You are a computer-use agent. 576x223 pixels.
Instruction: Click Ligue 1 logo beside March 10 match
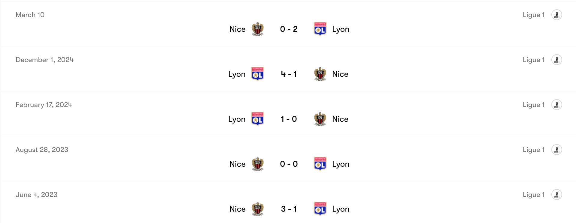click(x=556, y=15)
